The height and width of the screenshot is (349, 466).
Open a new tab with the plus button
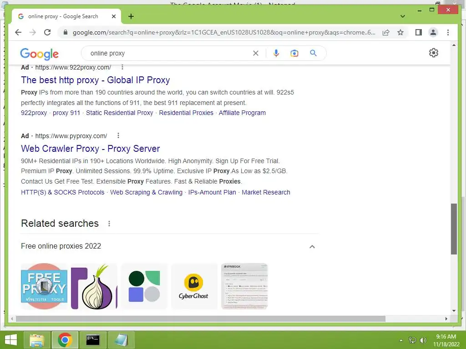tap(131, 16)
